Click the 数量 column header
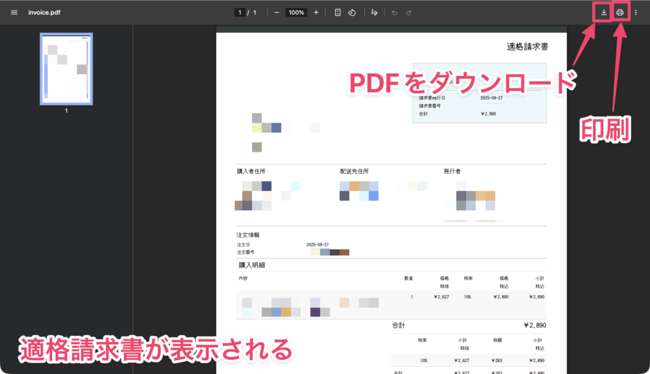This screenshot has height=374, width=650. coord(409,278)
